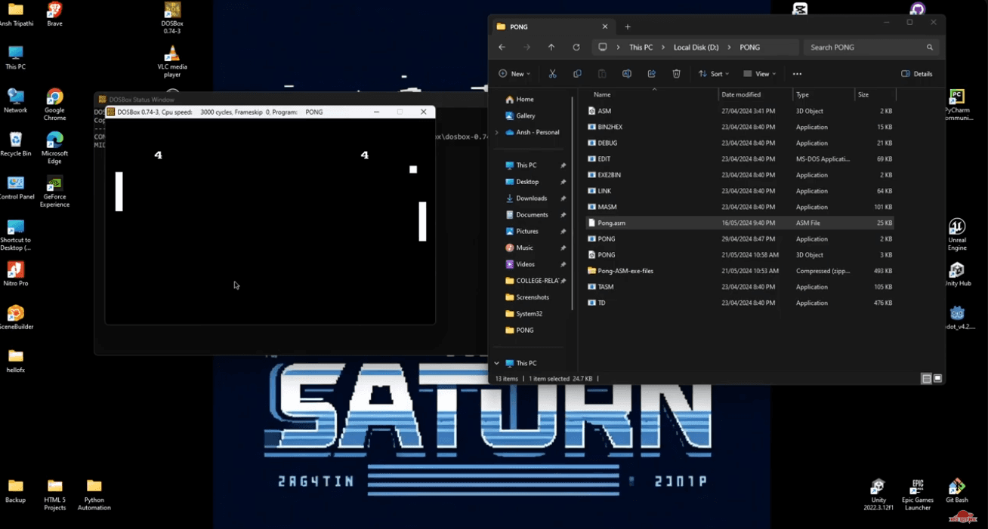Click the Rename icon in Explorer toolbar

coord(626,74)
